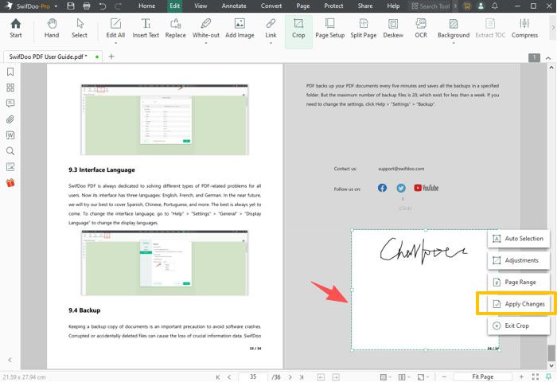
Task: Open the Fit Page zoom dropdown
Action: pos(482,376)
